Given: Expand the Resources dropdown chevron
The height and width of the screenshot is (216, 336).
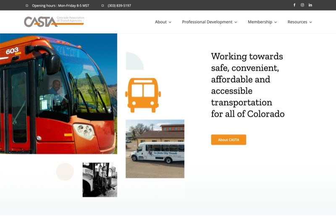Looking at the screenshot, I should (x=310, y=22).
